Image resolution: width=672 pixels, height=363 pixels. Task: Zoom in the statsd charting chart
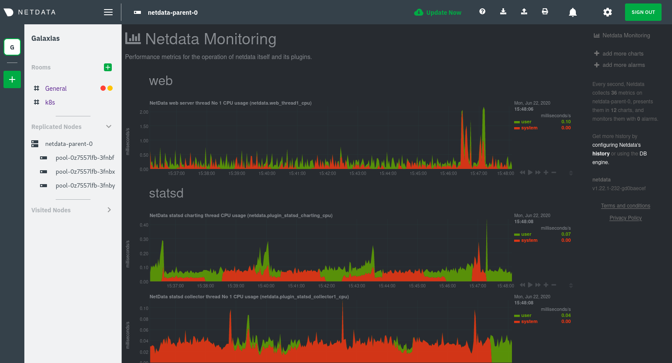pos(546,285)
